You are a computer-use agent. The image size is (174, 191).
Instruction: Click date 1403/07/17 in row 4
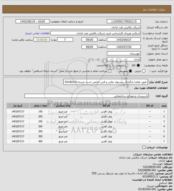click(x=18, y=126)
